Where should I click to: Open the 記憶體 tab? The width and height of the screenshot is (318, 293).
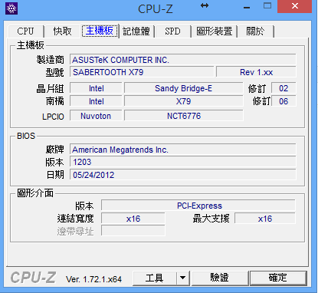(x=136, y=31)
